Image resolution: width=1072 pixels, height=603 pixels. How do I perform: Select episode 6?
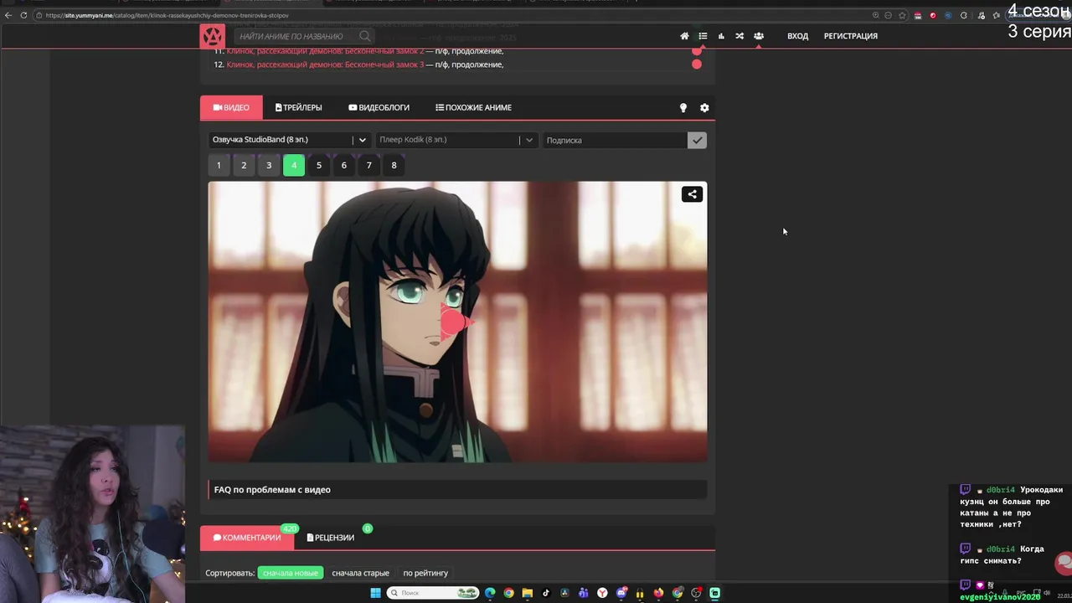point(343,165)
